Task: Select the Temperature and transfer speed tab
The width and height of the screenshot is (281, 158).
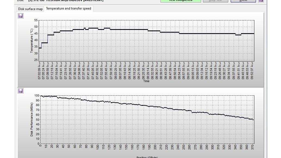Action: 69,8
